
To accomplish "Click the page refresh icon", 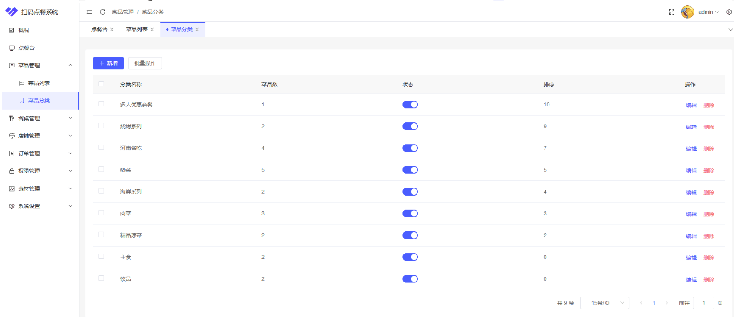I will (x=103, y=12).
